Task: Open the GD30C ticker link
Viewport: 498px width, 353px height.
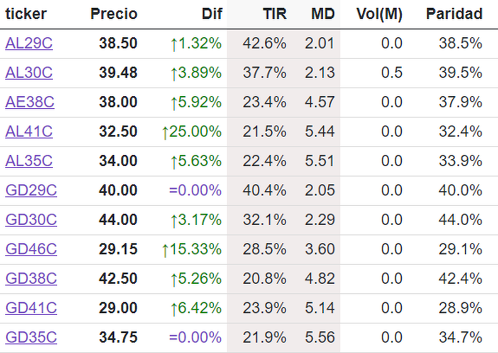Action: pos(31,220)
